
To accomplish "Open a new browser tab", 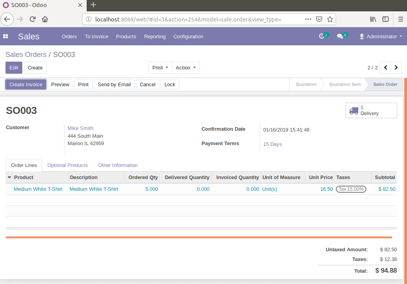I will pyautogui.click(x=93, y=5).
